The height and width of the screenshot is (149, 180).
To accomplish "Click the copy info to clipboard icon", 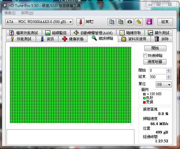I will click(x=111, y=22).
